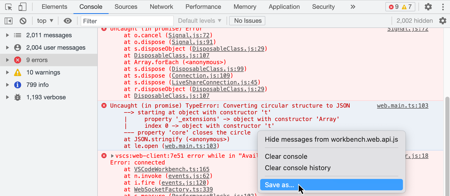Click the errors and warnings counter badge
Image resolution: width=450 pixels, height=196 pixels.
pos(400,7)
